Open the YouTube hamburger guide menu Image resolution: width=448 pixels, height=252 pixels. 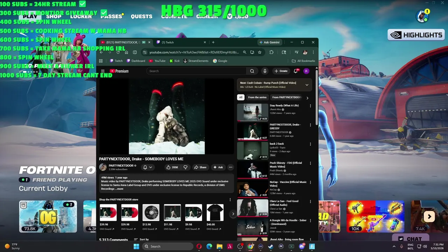tap(103, 71)
